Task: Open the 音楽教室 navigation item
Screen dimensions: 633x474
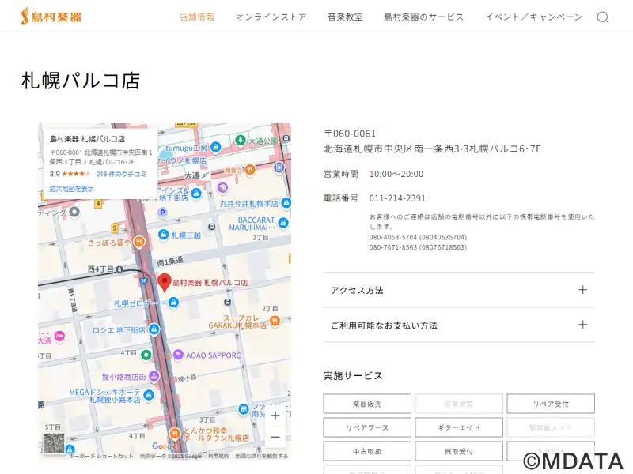Action: pyautogui.click(x=345, y=17)
